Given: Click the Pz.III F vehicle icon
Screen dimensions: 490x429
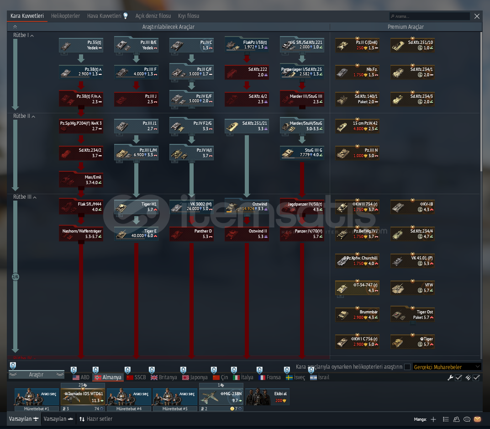Looking at the screenshot, I should 136,72.
